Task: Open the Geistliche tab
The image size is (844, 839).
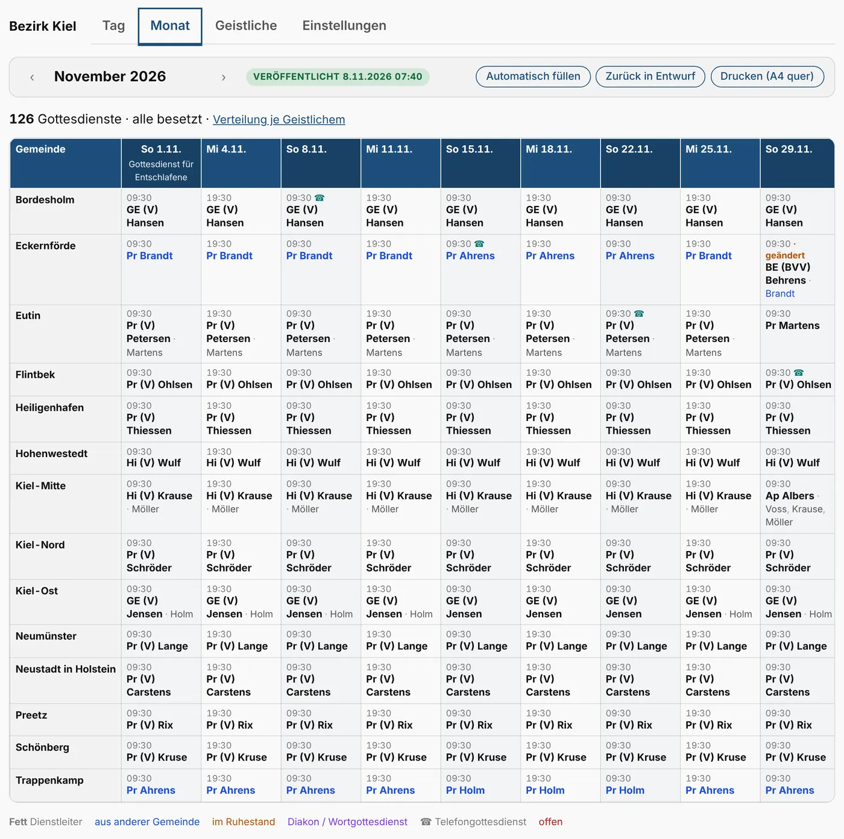Action: tap(246, 26)
